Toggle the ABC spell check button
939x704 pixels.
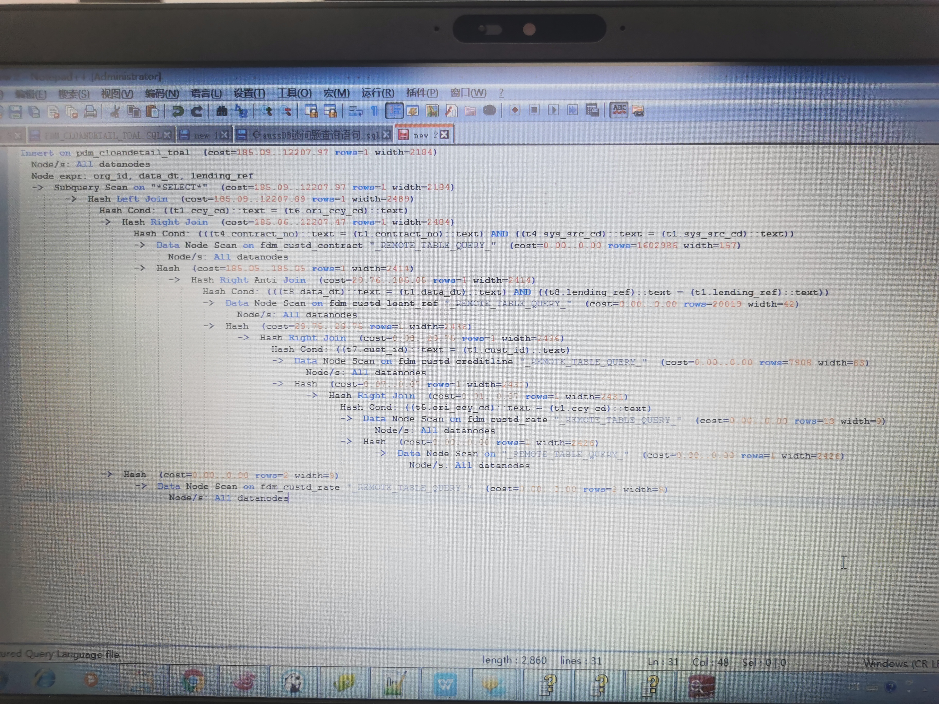tap(619, 110)
